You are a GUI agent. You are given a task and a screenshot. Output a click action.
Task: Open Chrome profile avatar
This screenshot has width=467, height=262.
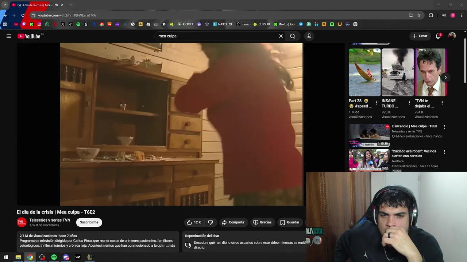453,15
